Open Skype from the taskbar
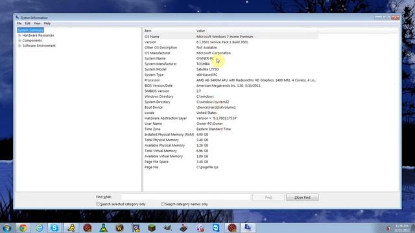Image resolution: width=415 pixels, height=233 pixels. [x=54, y=228]
